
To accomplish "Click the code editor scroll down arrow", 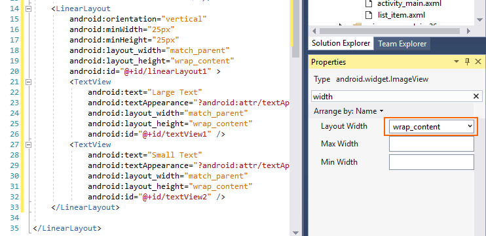I will tap(295, 233).
